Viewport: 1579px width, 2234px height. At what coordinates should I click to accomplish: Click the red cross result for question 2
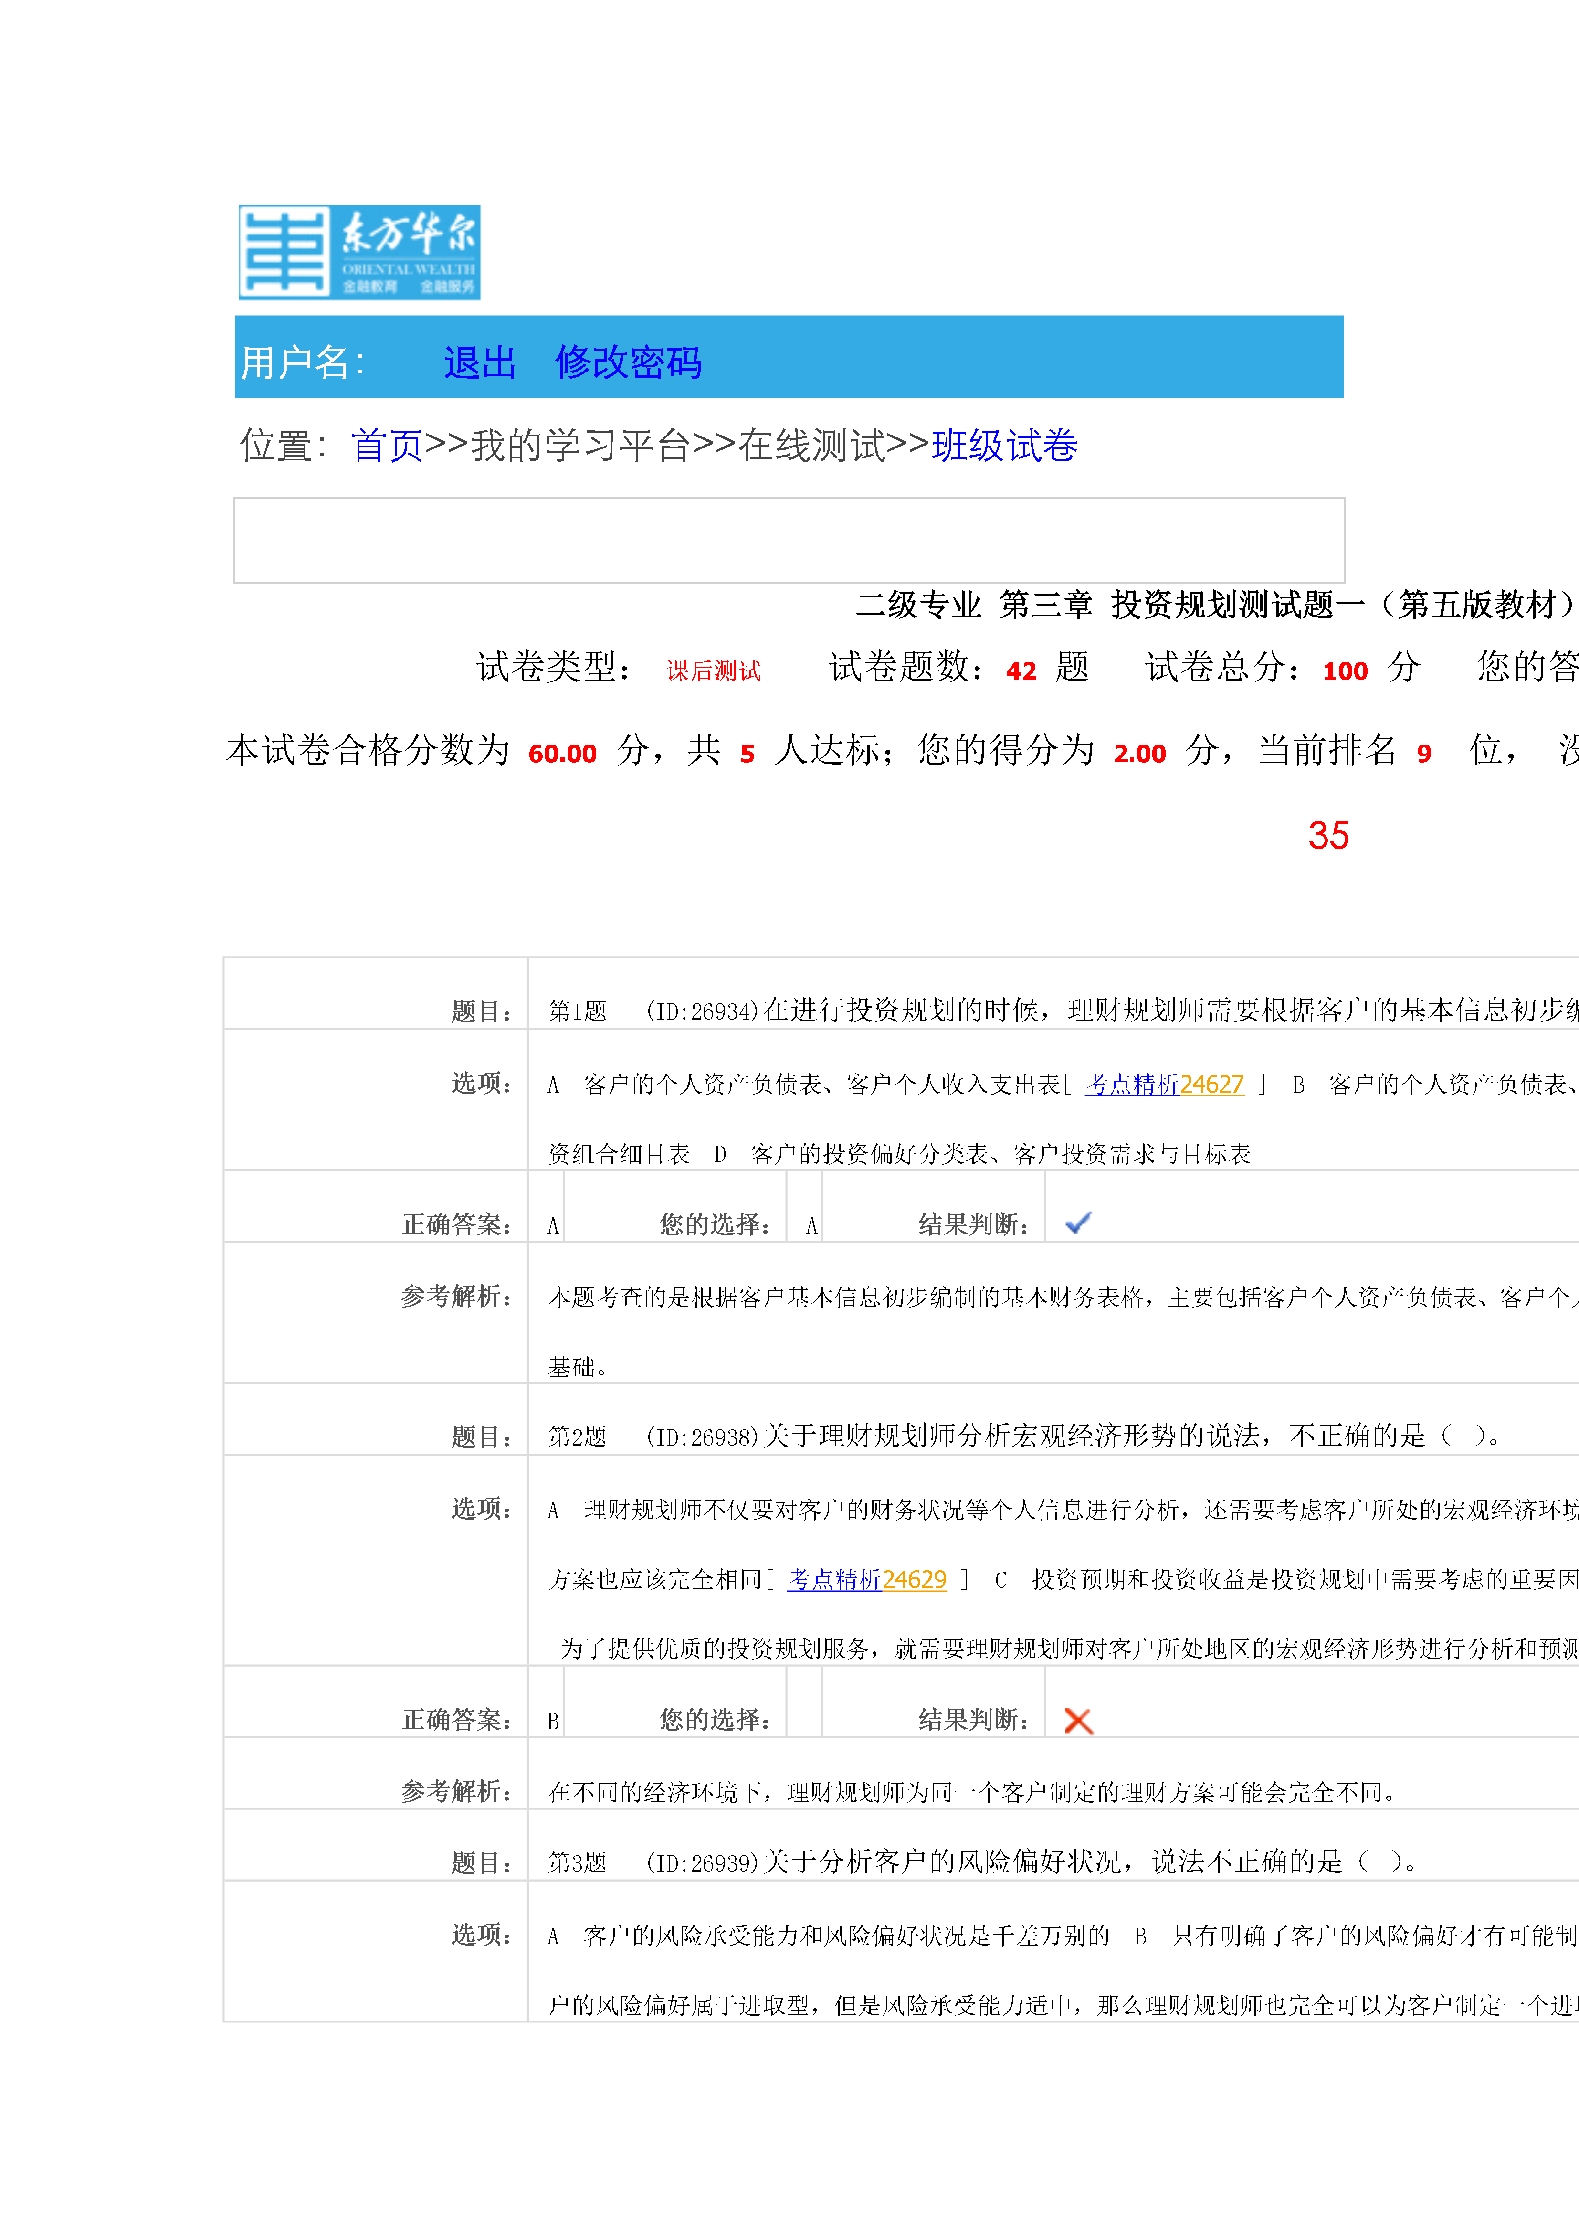pyautogui.click(x=1078, y=1720)
